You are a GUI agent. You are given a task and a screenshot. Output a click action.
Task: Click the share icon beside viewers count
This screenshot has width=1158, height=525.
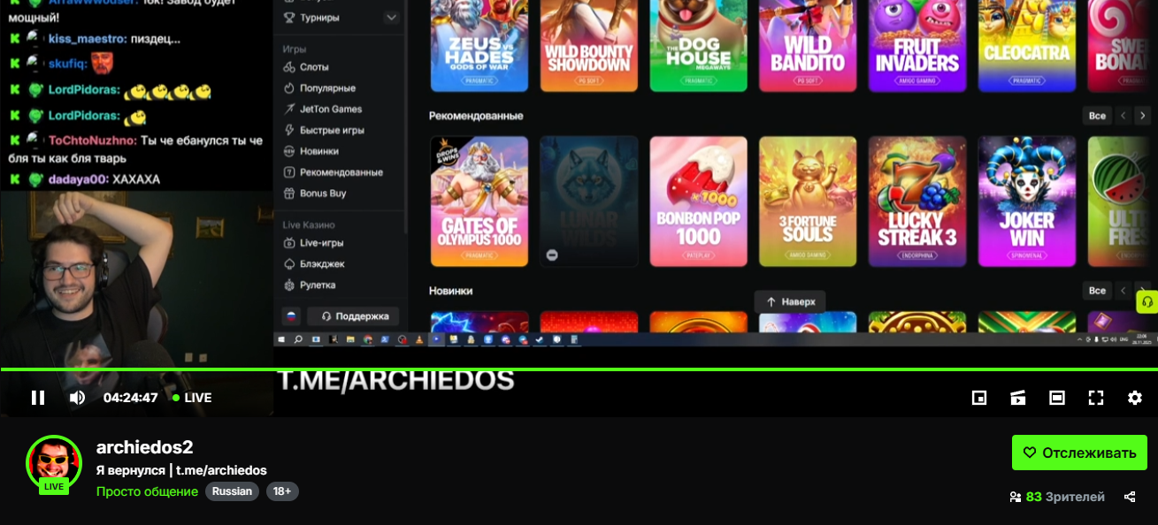coord(1130,497)
